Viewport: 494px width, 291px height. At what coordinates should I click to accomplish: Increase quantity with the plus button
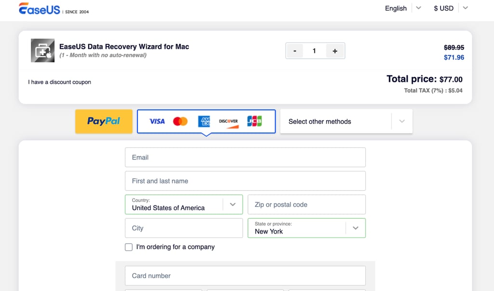click(335, 51)
